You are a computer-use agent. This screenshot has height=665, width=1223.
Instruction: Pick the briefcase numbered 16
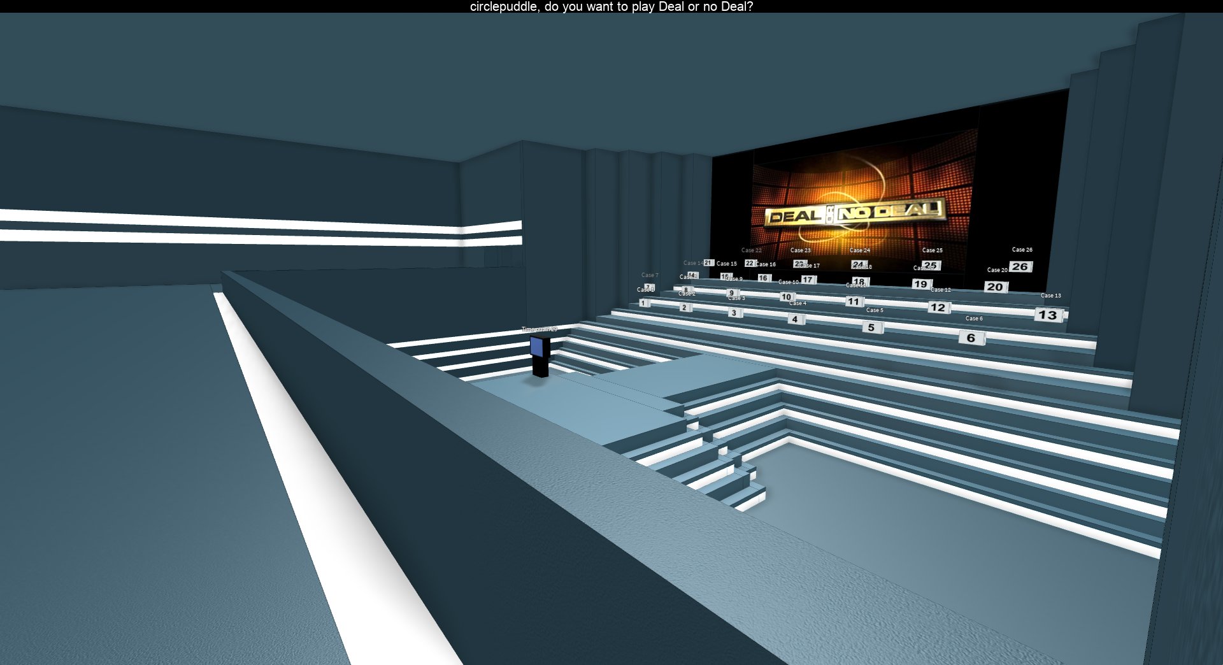click(x=764, y=278)
